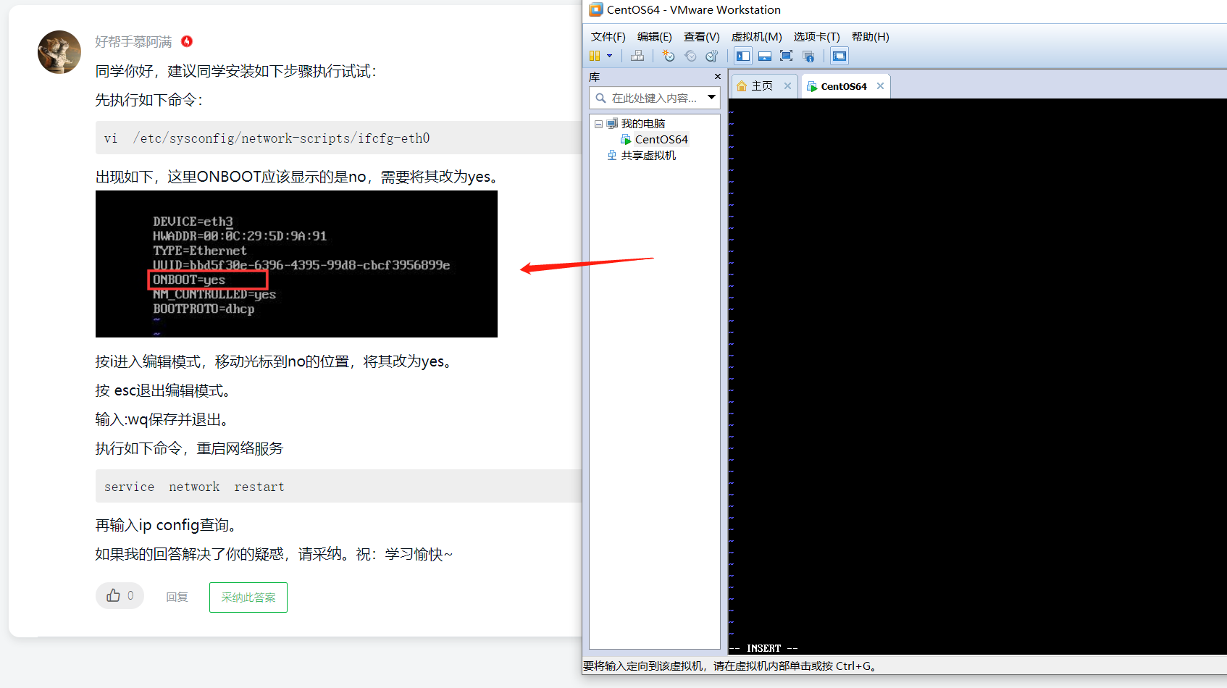
Task: Click the service network restart code block
Action: coord(338,486)
